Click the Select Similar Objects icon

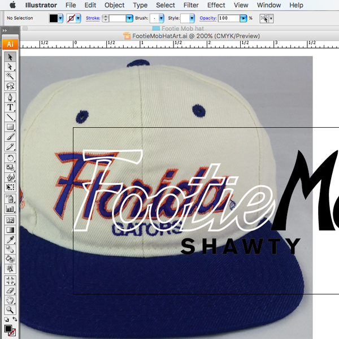pos(264,19)
